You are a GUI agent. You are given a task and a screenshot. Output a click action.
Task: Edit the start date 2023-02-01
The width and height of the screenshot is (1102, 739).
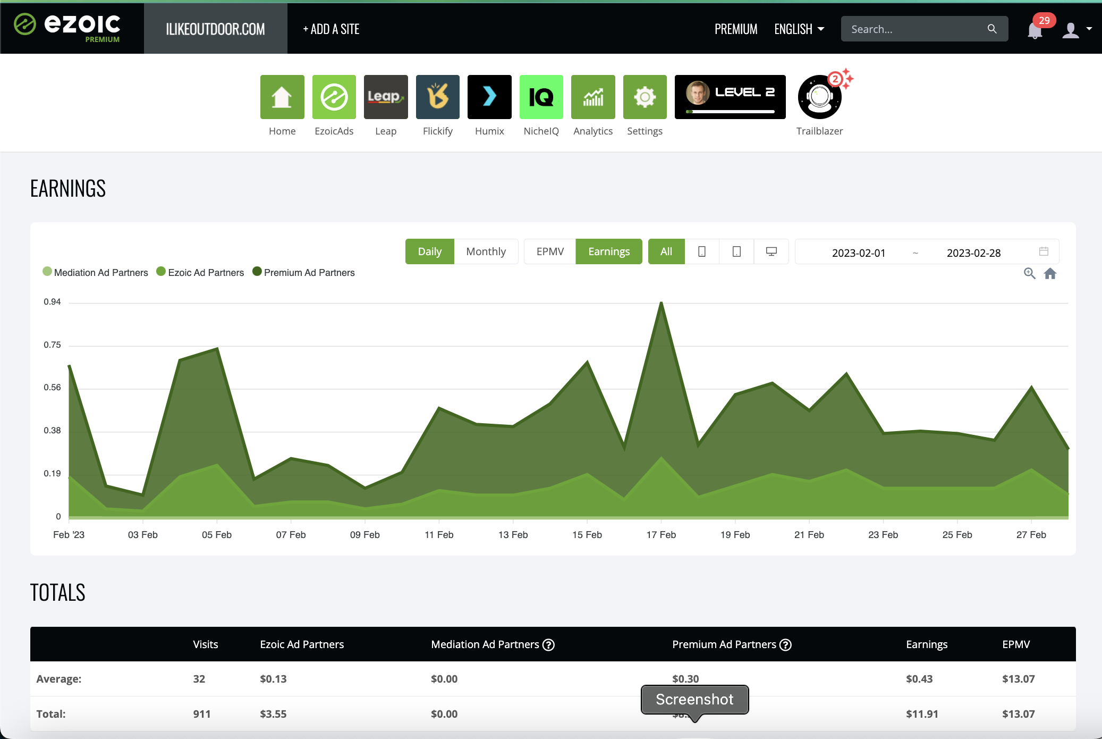[859, 253]
